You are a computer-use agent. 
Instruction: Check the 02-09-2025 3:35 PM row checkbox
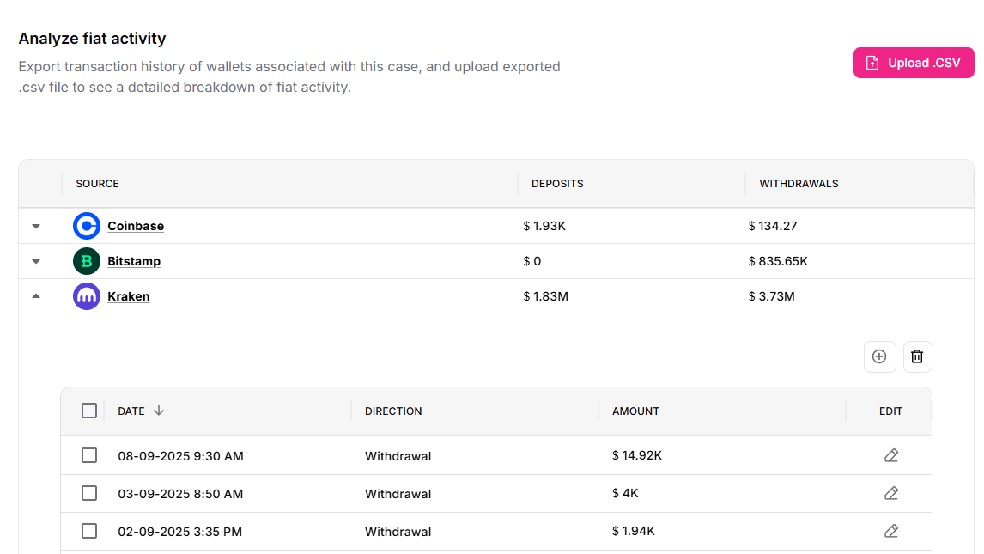pos(89,531)
